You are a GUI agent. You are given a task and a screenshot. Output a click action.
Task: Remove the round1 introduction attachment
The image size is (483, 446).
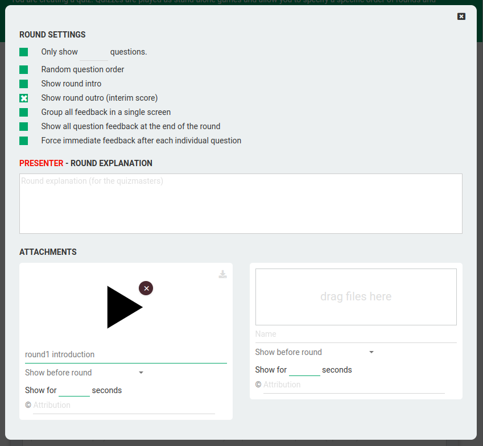(146, 288)
